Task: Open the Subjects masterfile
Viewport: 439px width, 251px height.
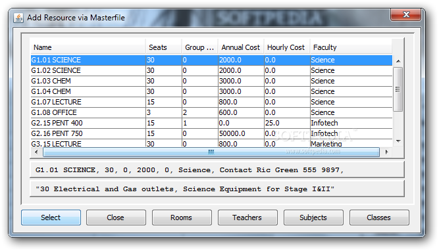Action: coord(313,217)
